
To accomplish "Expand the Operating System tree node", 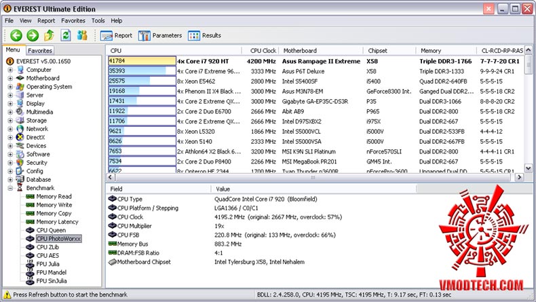I will [x=10, y=87].
